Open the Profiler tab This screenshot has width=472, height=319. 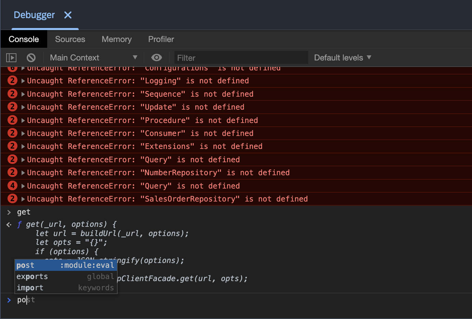pyautogui.click(x=161, y=39)
